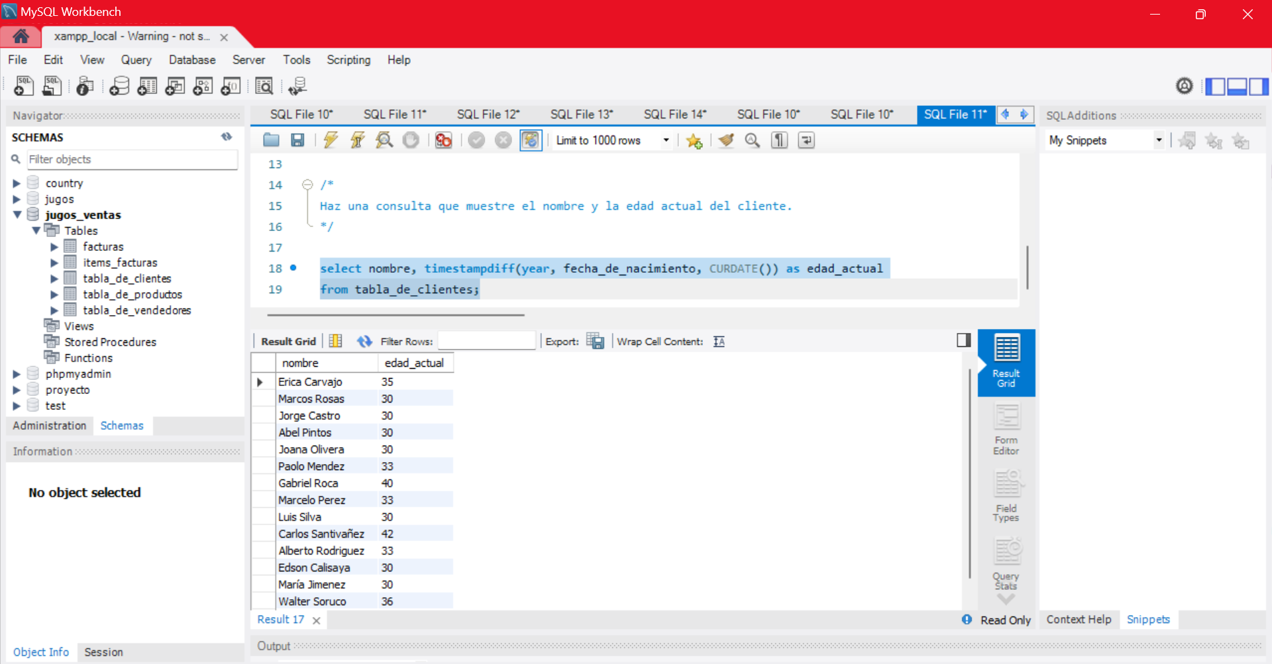1272x664 pixels.
Task: Execute statement under cursor icon
Action: pos(357,140)
